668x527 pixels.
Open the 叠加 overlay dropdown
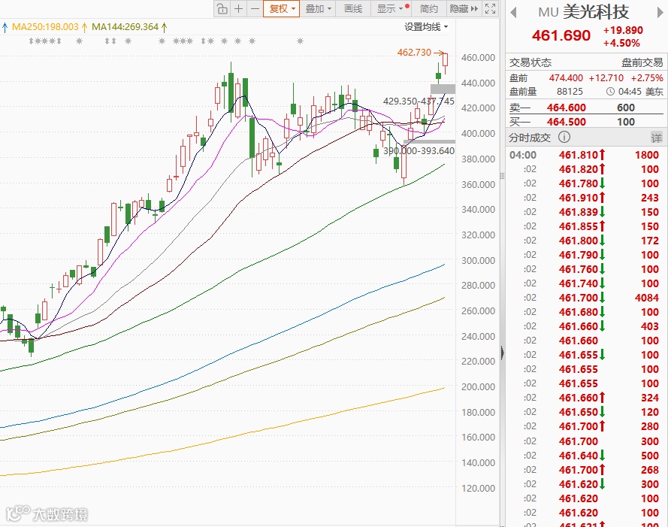(318, 8)
